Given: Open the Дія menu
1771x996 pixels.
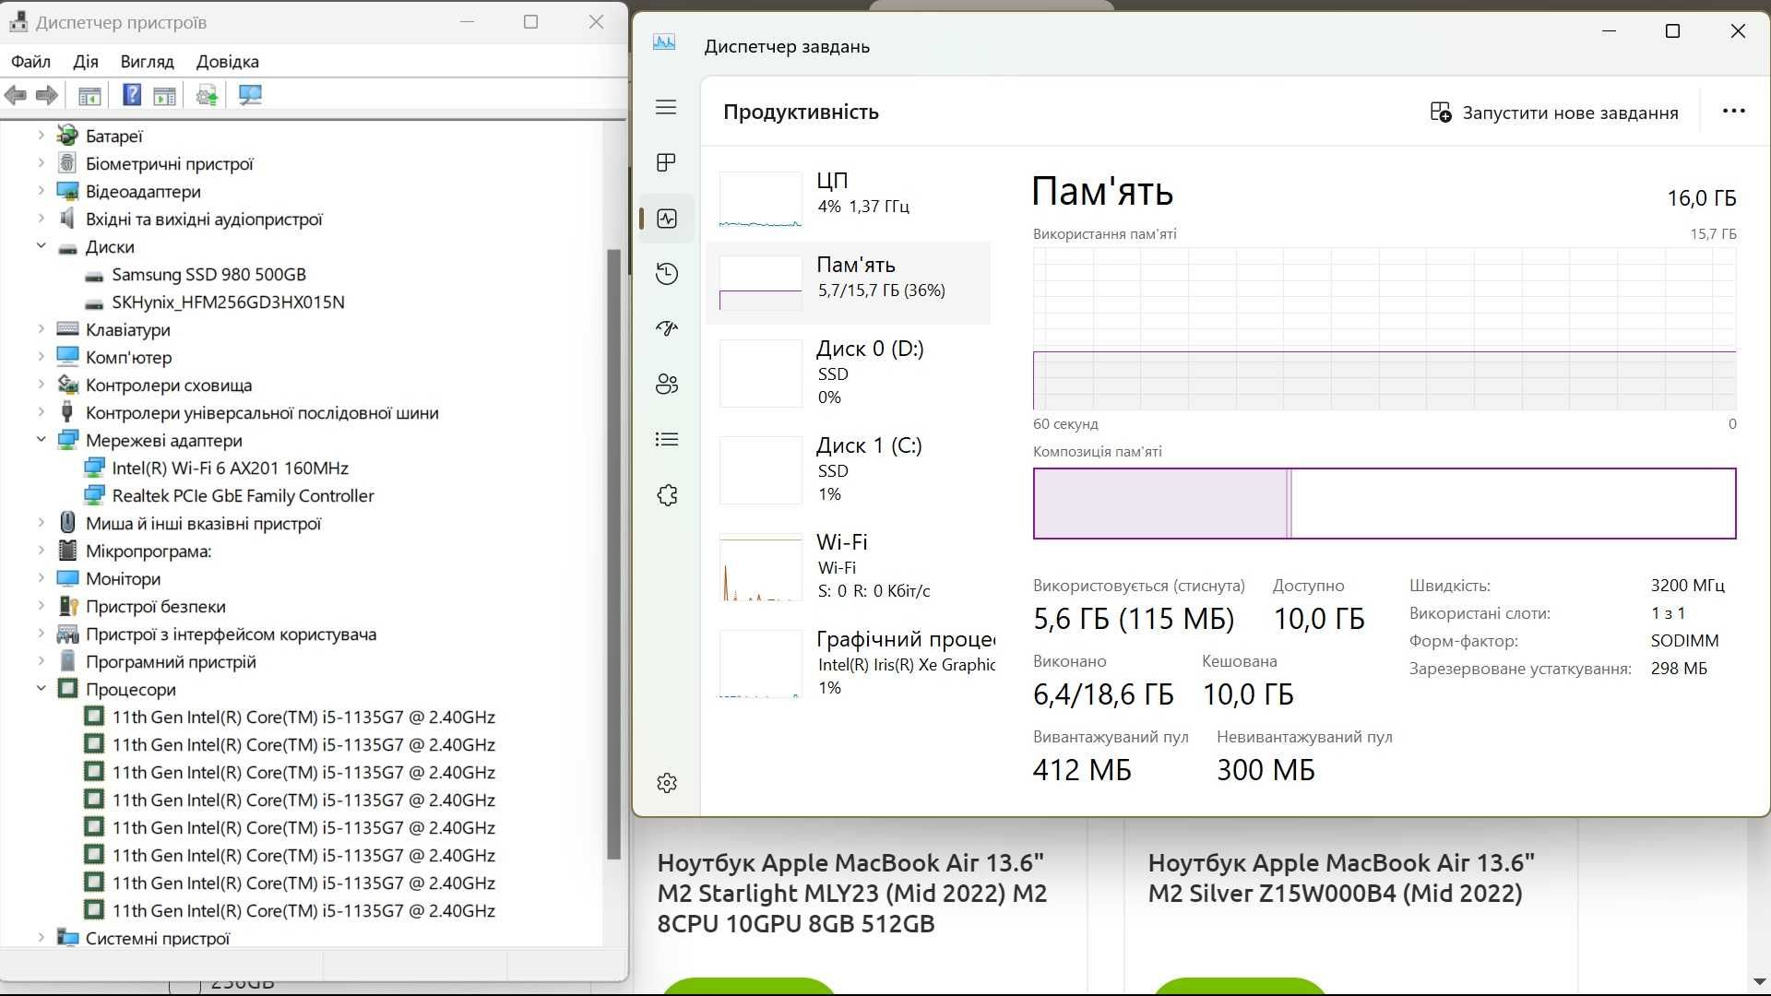Looking at the screenshot, I should [x=86, y=62].
